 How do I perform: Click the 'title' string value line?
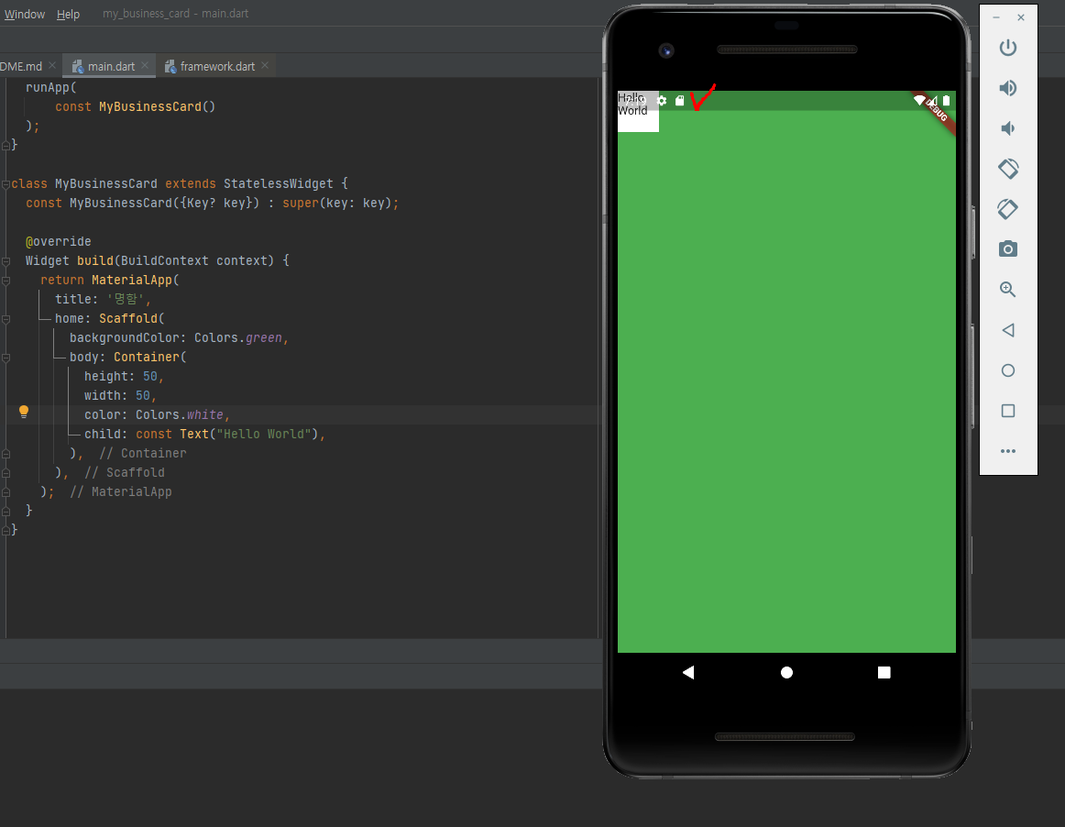tap(103, 299)
